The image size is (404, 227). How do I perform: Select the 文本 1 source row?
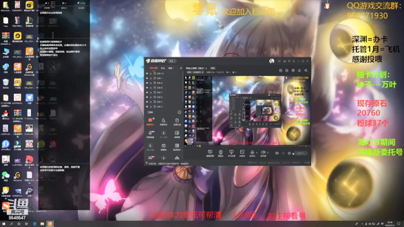[164, 78]
